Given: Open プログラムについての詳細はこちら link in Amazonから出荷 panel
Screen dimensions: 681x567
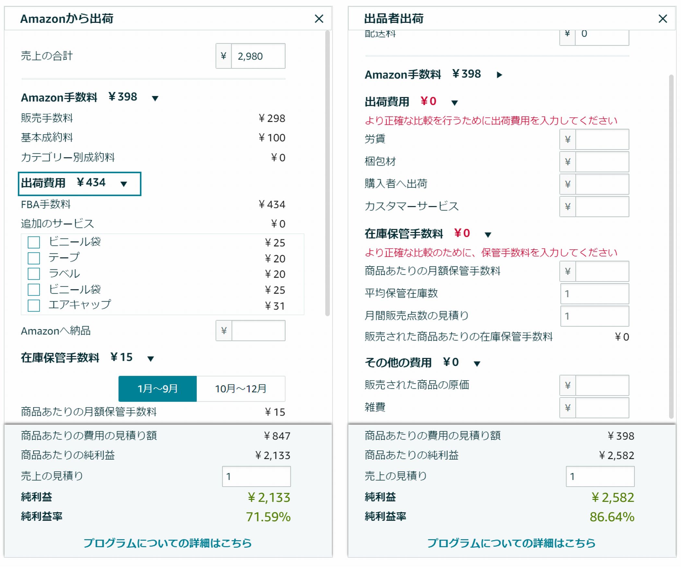Looking at the screenshot, I should pos(168,543).
